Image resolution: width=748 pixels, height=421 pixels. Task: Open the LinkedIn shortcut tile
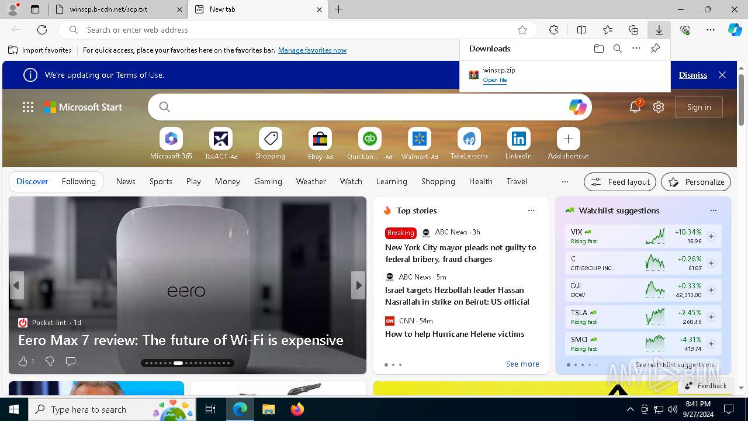click(x=519, y=144)
